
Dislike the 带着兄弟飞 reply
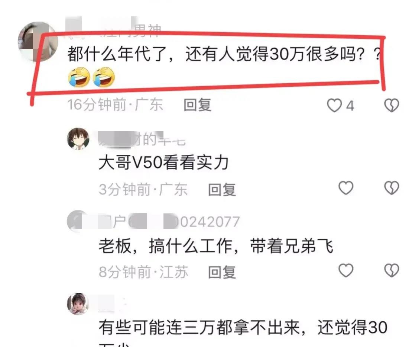pos(392,270)
